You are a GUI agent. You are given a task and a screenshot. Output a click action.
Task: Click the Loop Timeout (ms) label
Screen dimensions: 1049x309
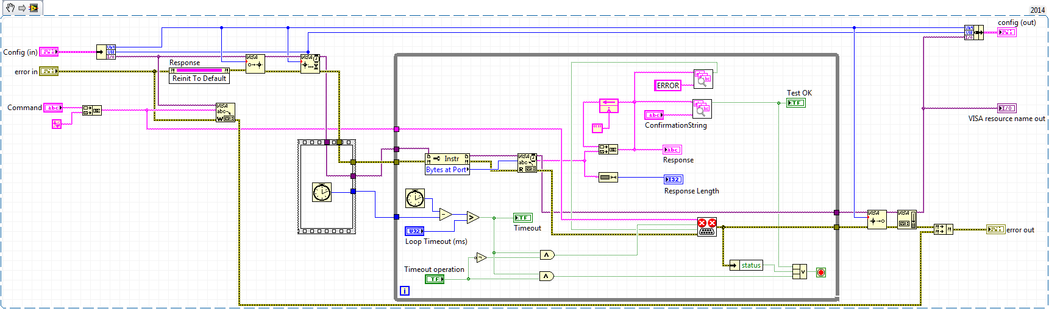[436, 241]
